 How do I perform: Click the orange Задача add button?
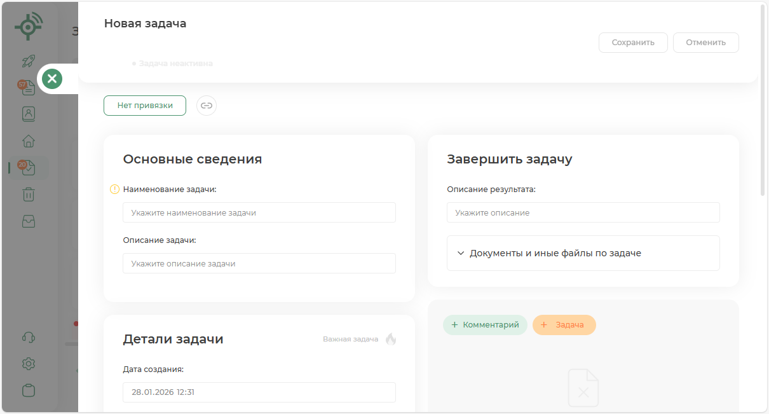coord(564,325)
